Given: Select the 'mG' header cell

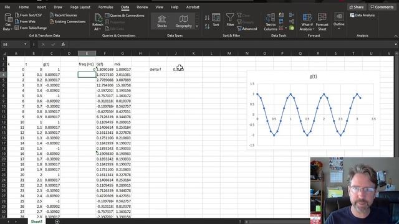Looking at the screenshot, I should click(122, 64).
